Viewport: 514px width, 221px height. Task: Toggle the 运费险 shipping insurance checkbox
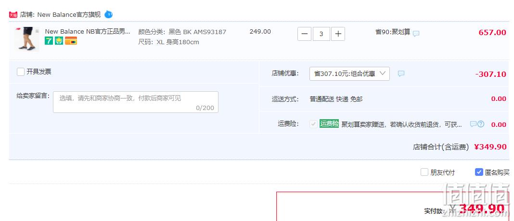313,124
